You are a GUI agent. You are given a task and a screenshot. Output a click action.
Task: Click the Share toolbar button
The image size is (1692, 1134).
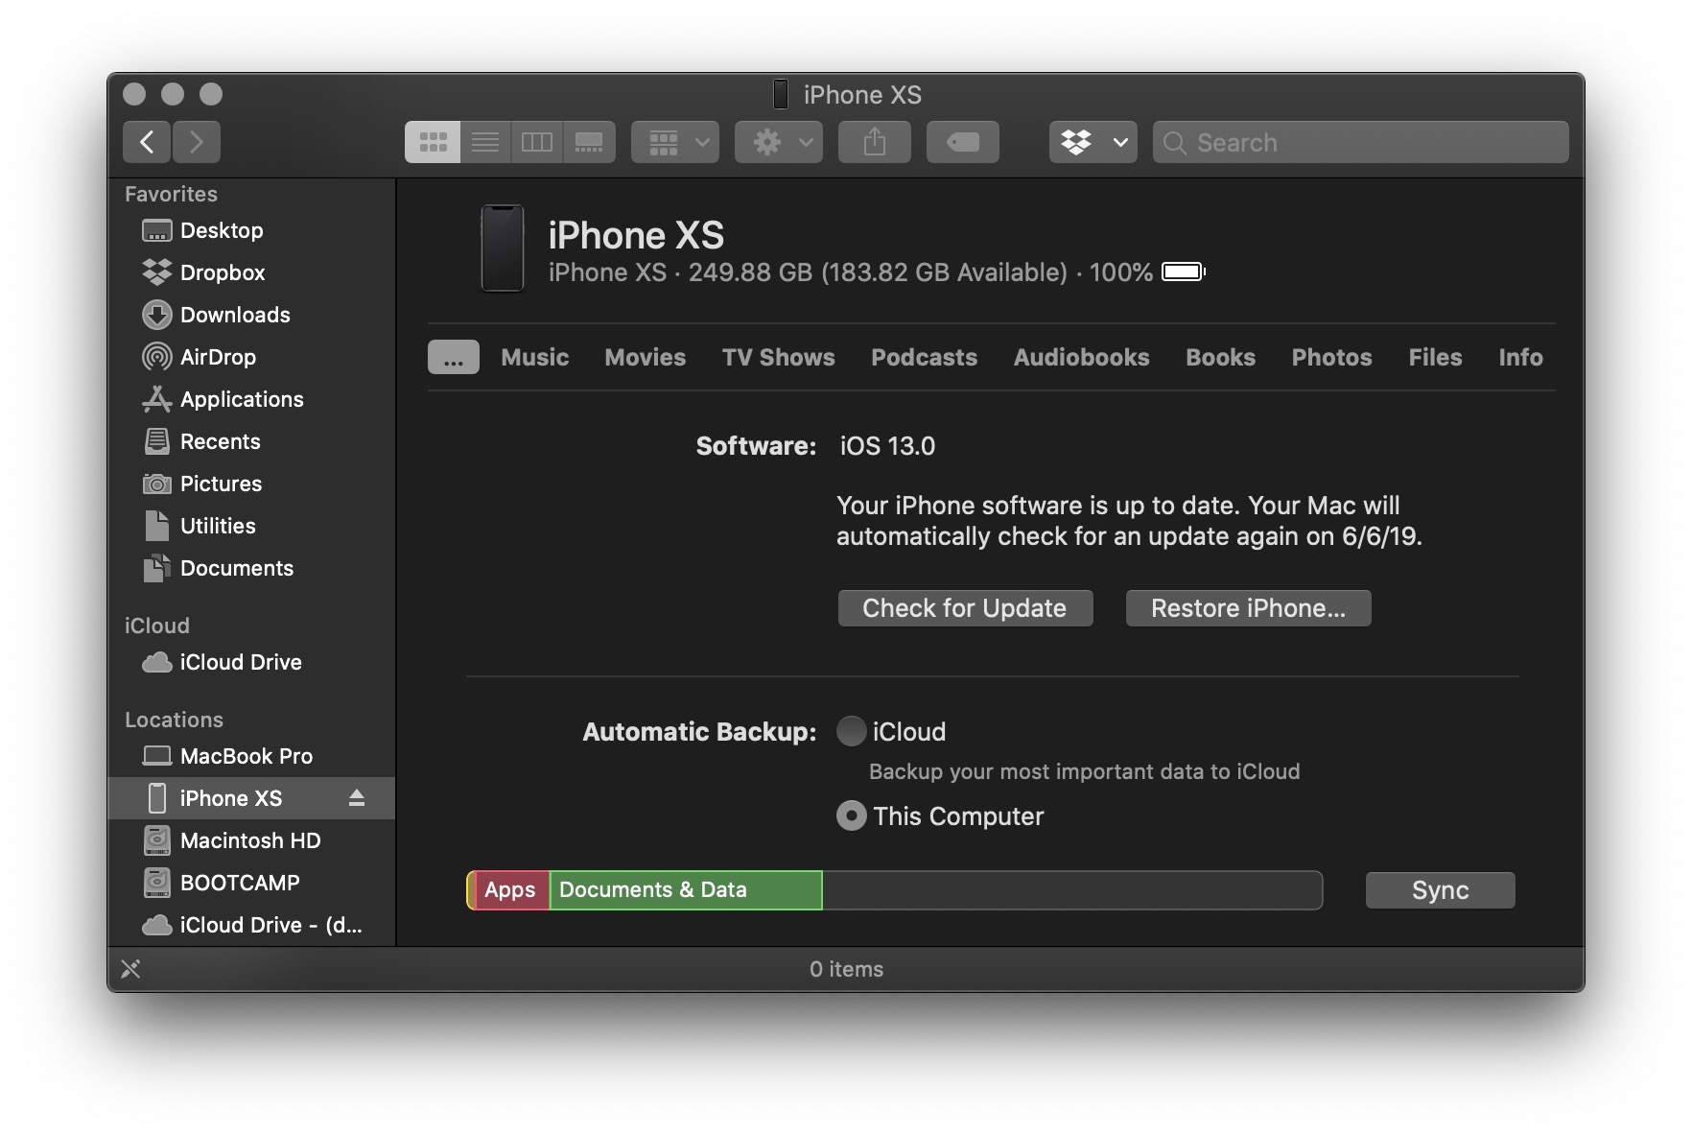pyautogui.click(x=875, y=142)
